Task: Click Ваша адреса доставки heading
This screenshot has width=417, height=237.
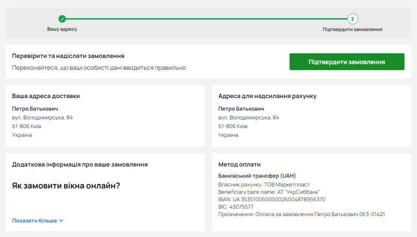Action: click(x=46, y=96)
